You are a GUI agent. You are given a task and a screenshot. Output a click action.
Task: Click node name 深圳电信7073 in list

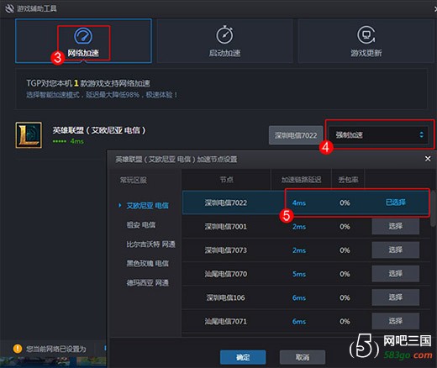click(x=226, y=250)
